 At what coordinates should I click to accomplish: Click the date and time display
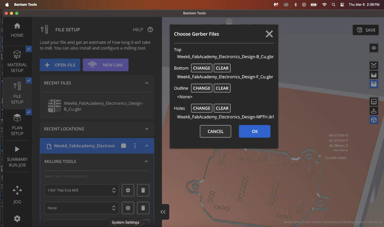click(x=364, y=5)
